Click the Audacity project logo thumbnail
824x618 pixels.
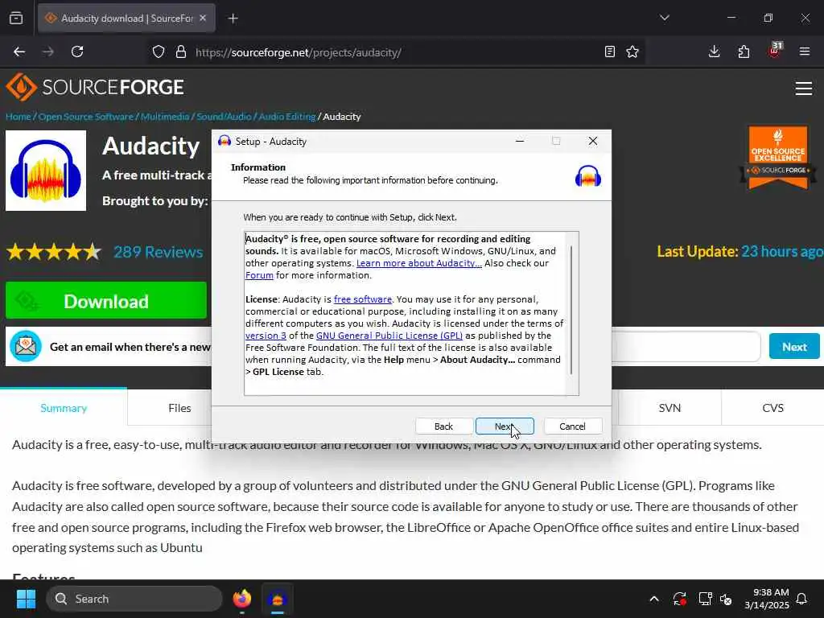[46, 171]
